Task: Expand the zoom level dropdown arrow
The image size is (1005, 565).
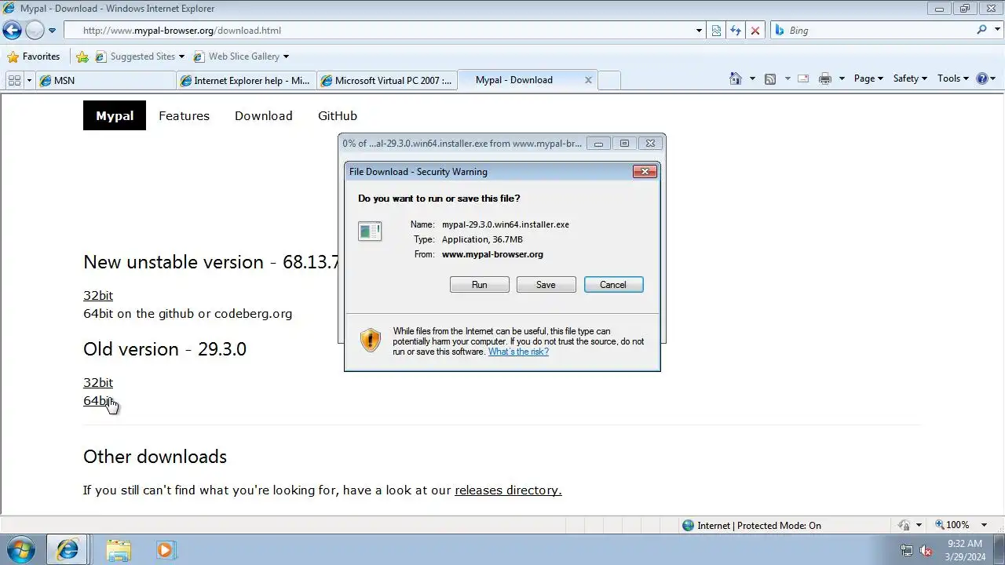Action: click(x=984, y=525)
